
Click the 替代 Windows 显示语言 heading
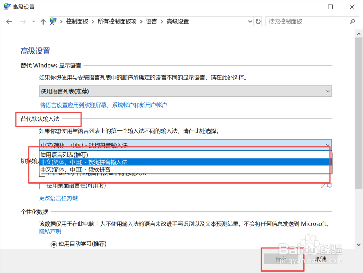pyautogui.click(x=51, y=66)
